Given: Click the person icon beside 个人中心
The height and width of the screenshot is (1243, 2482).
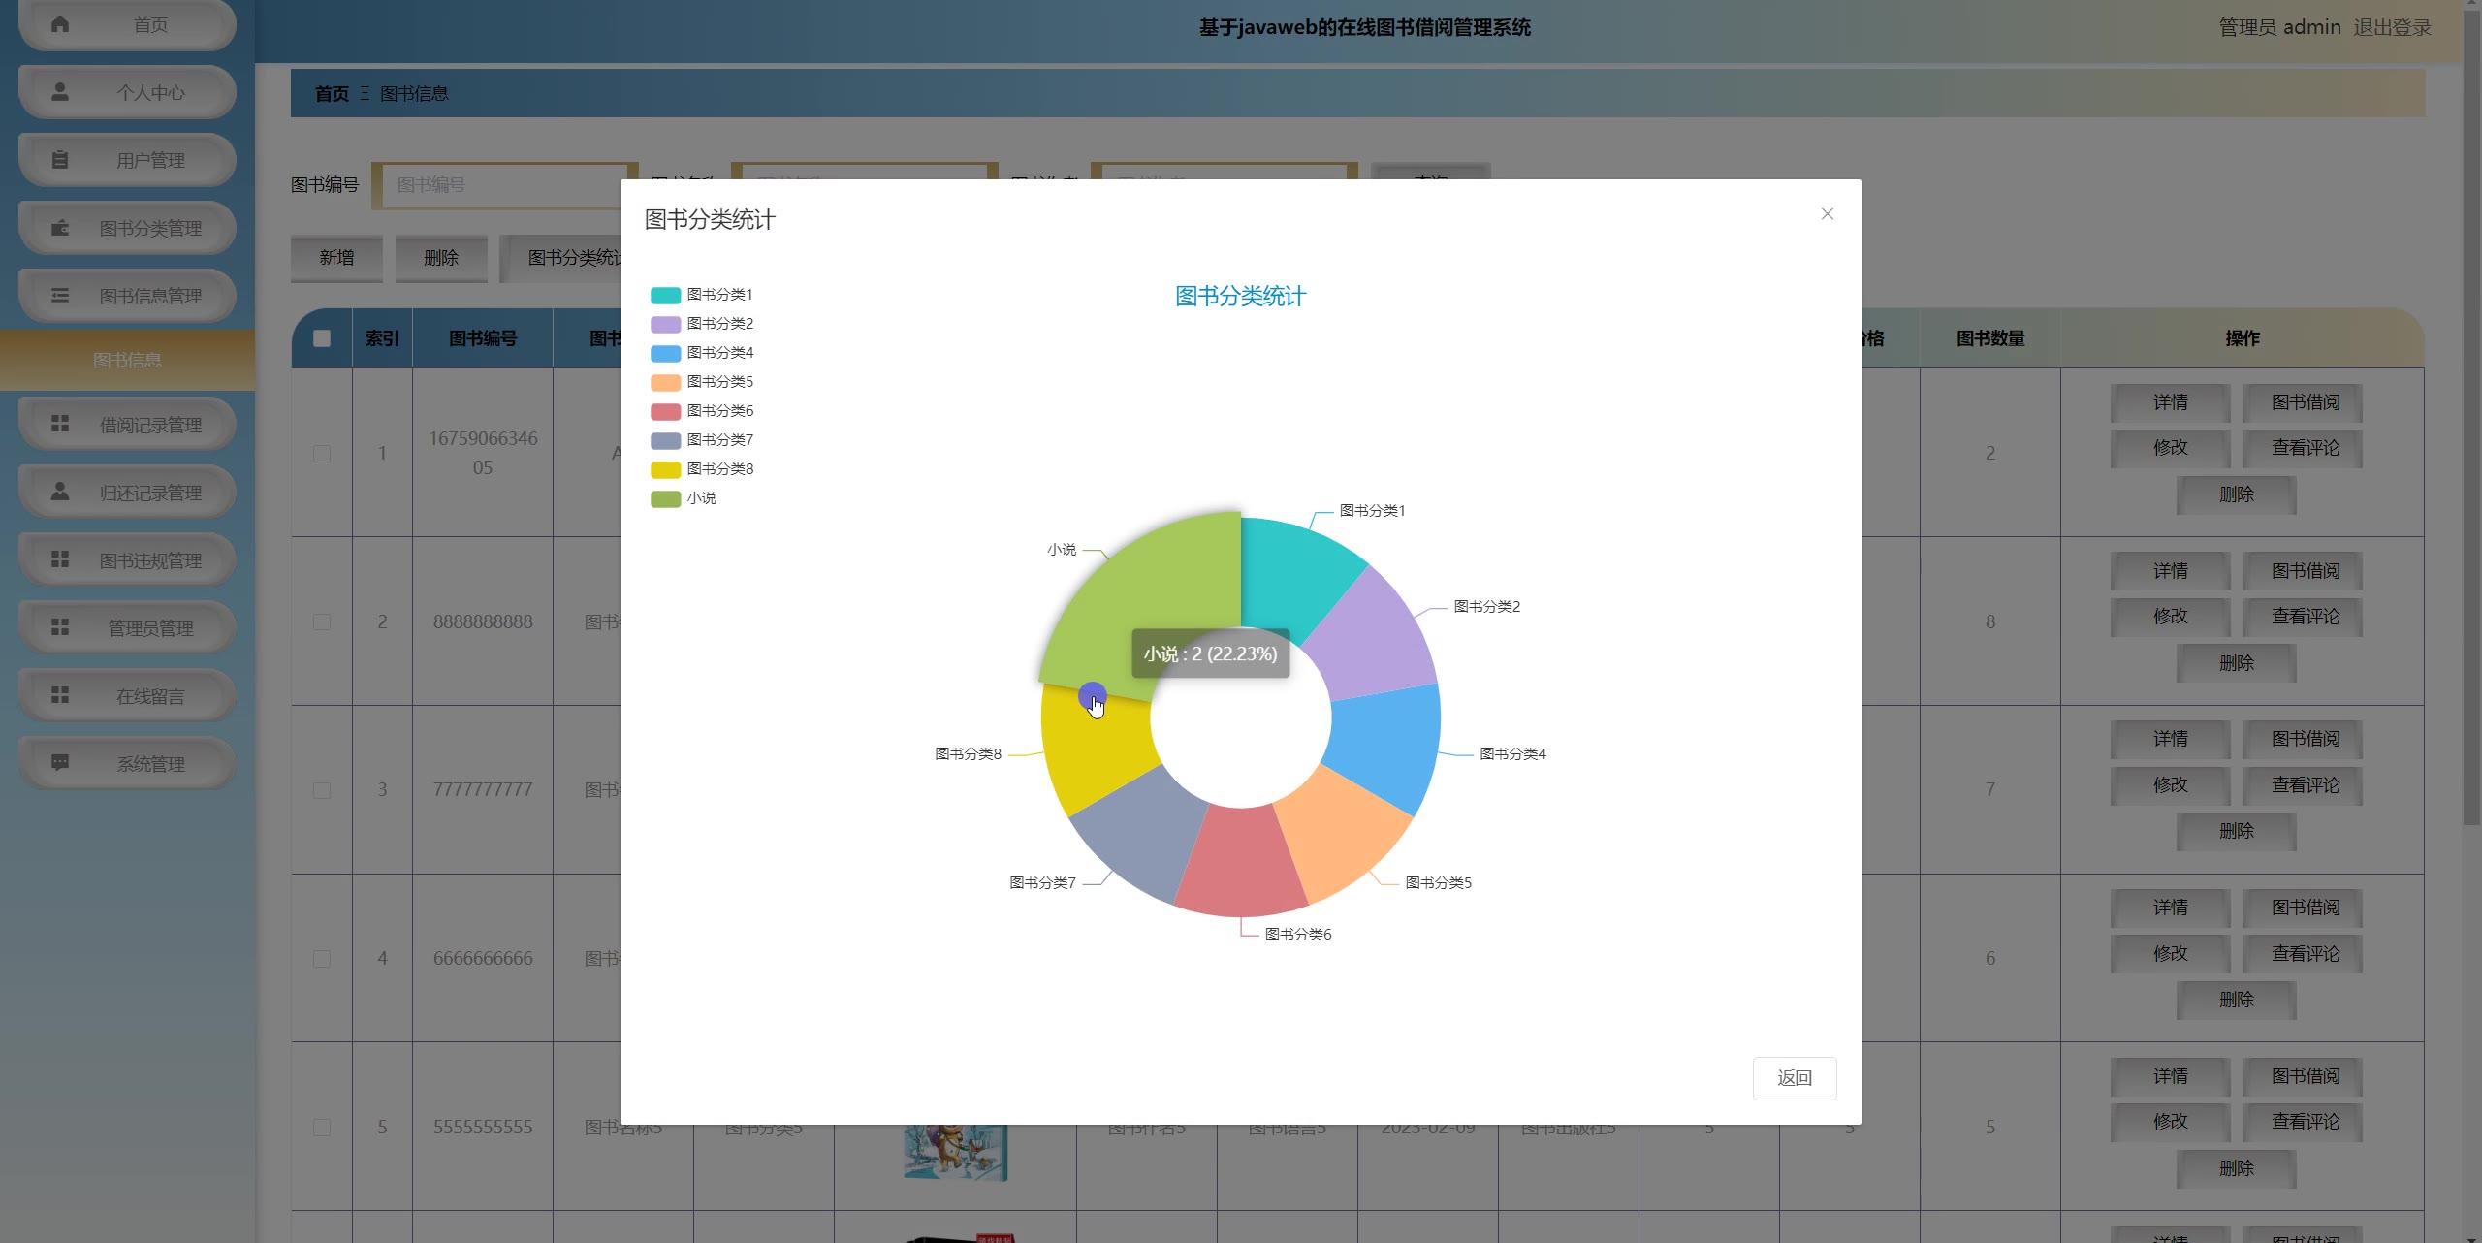Looking at the screenshot, I should (x=60, y=92).
